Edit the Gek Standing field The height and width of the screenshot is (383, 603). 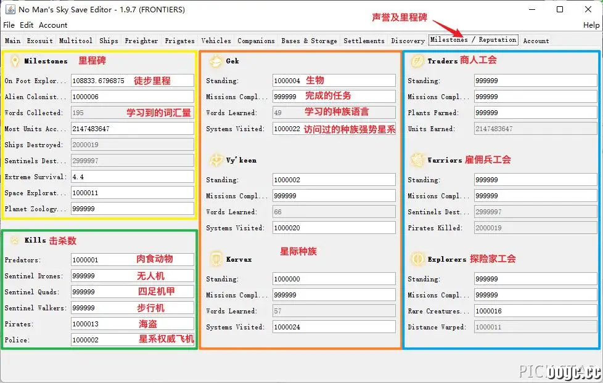click(334, 81)
